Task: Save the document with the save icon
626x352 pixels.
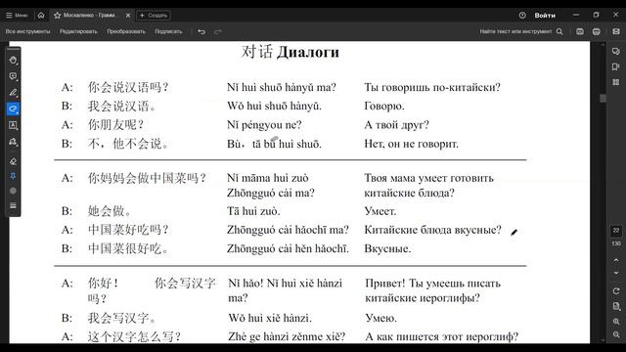Action: point(580,31)
